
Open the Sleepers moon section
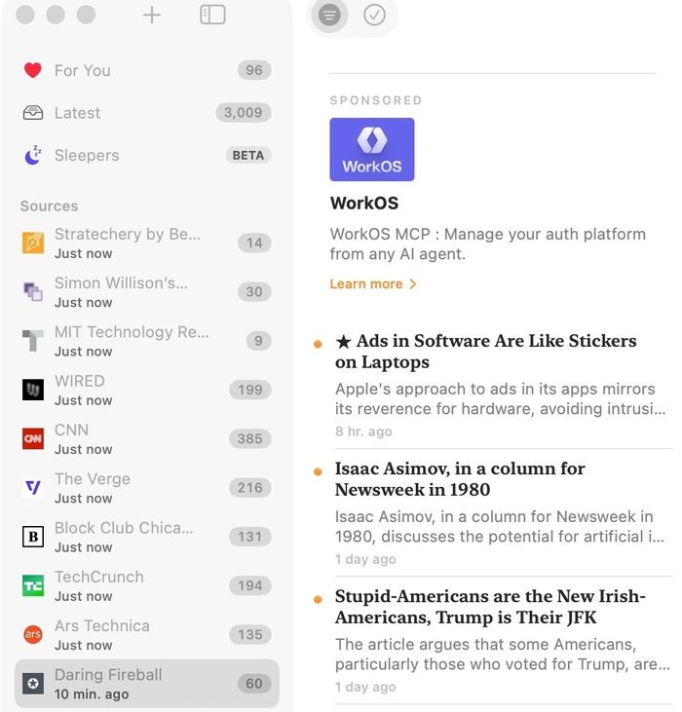[x=147, y=155]
